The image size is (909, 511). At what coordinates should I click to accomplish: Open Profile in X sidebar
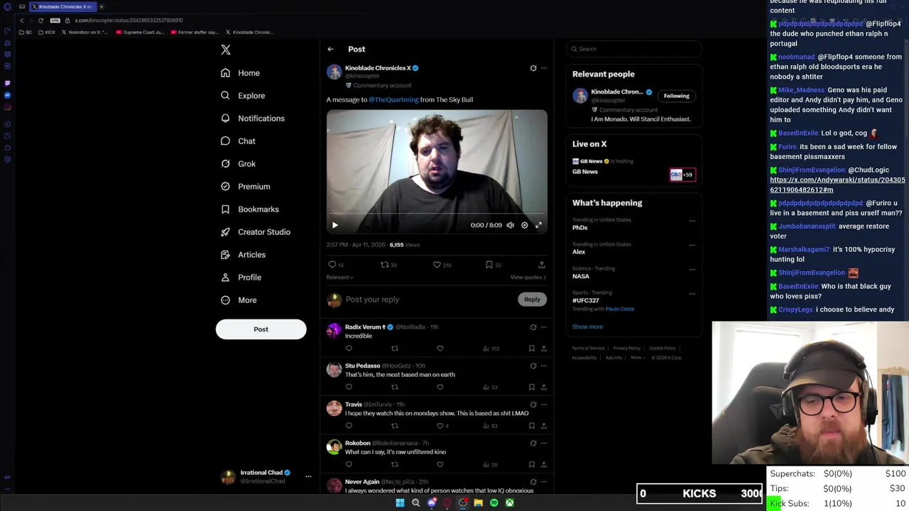coord(241,278)
